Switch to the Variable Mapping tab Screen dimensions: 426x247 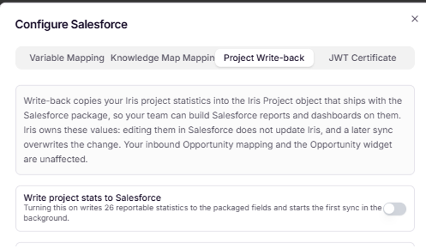pyautogui.click(x=67, y=58)
